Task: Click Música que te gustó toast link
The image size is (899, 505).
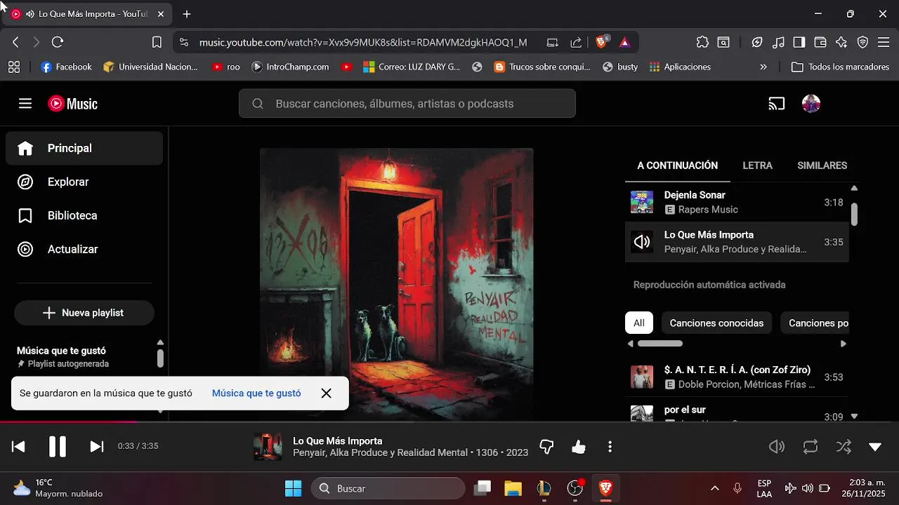Action: coord(256,393)
